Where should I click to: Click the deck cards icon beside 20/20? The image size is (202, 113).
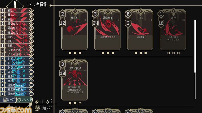coord(38,108)
